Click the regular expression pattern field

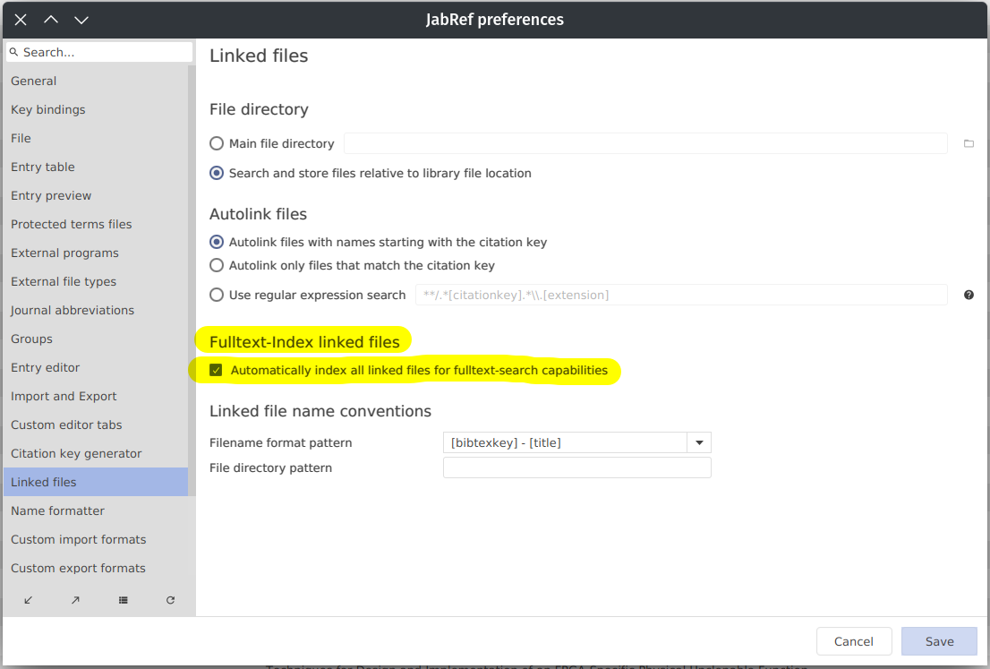point(681,295)
